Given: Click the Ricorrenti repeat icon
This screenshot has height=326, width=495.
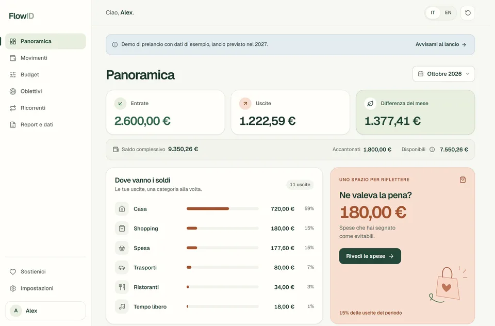Looking at the screenshot, I should coord(12,108).
